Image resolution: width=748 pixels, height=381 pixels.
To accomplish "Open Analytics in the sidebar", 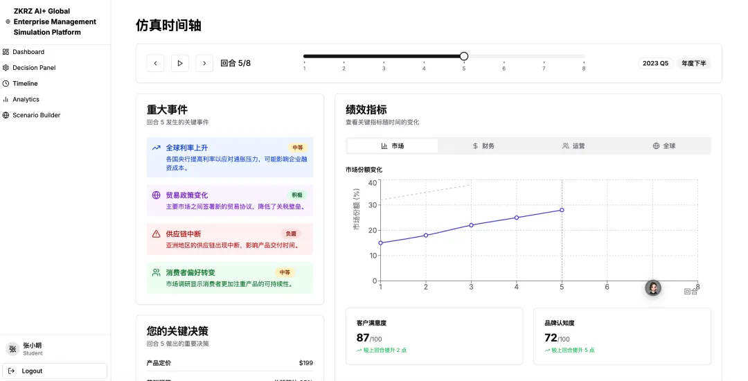I will 26,99.
